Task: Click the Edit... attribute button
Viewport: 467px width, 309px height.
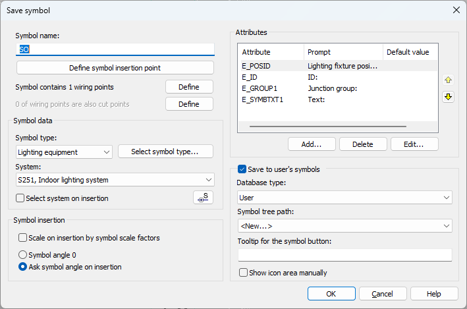Action: pos(415,144)
